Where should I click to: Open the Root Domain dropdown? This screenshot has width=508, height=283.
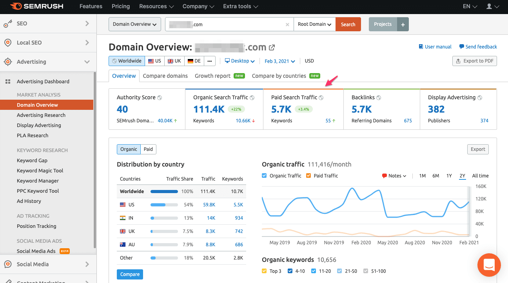coord(314,24)
